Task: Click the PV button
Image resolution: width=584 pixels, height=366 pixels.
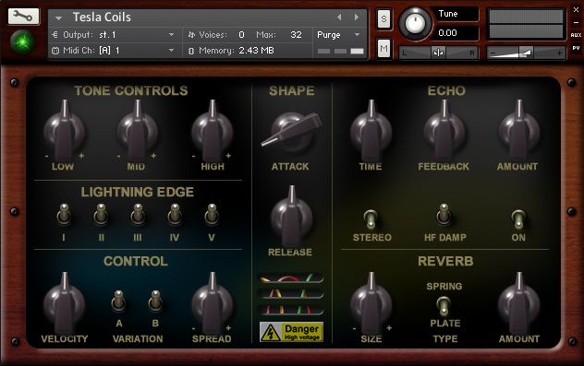Action: [x=576, y=48]
